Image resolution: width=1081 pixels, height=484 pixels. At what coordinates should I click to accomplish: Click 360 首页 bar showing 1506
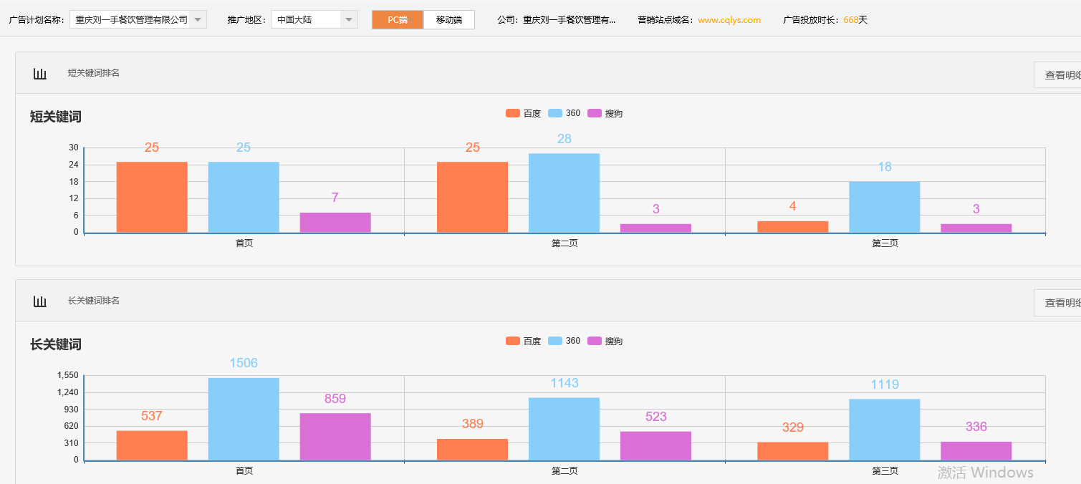point(244,419)
